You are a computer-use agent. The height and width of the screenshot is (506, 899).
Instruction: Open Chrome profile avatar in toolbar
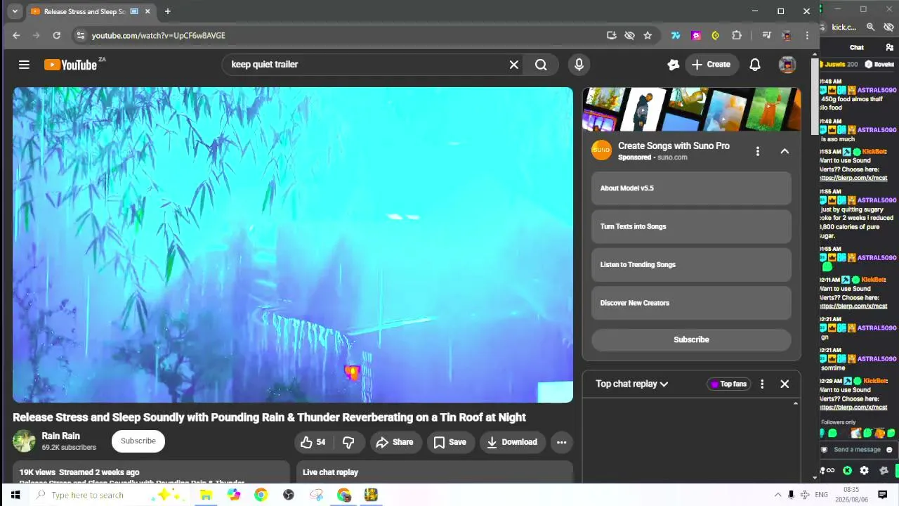point(787,35)
